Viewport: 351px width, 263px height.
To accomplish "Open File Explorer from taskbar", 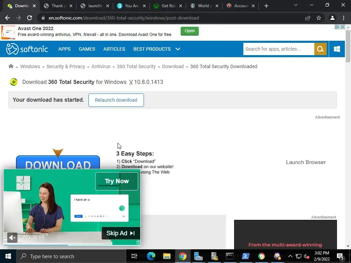I will pos(167,256).
